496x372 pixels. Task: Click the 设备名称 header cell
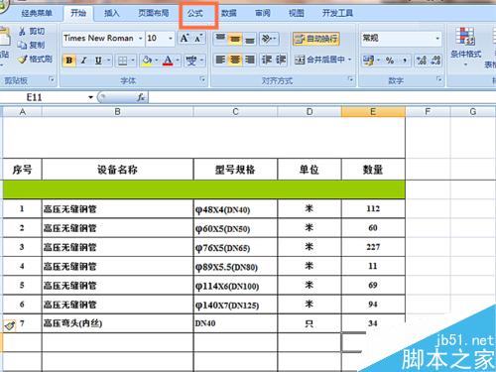tap(117, 170)
